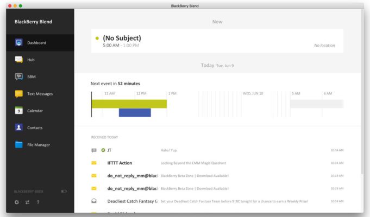Open the help question mark icon

[x=38, y=202]
